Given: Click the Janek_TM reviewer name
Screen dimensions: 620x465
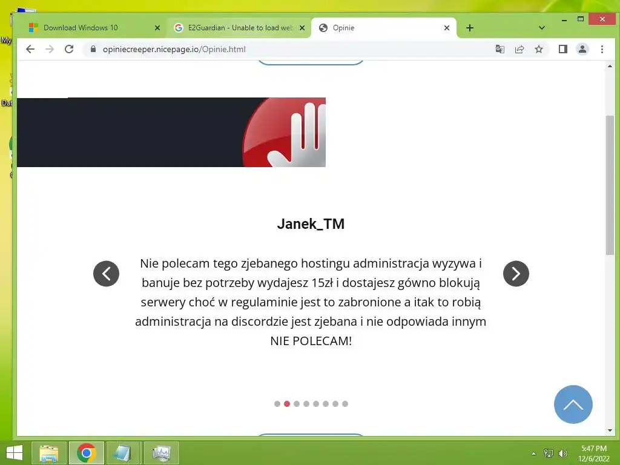Looking at the screenshot, I should click(311, 224).
